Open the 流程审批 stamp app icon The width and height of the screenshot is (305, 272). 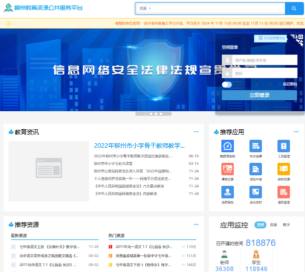227,192
